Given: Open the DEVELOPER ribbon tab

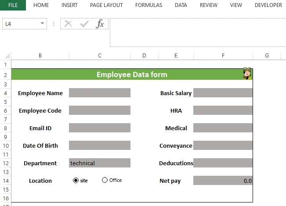Looking at the screenshot, I should (x=268, y=5).
